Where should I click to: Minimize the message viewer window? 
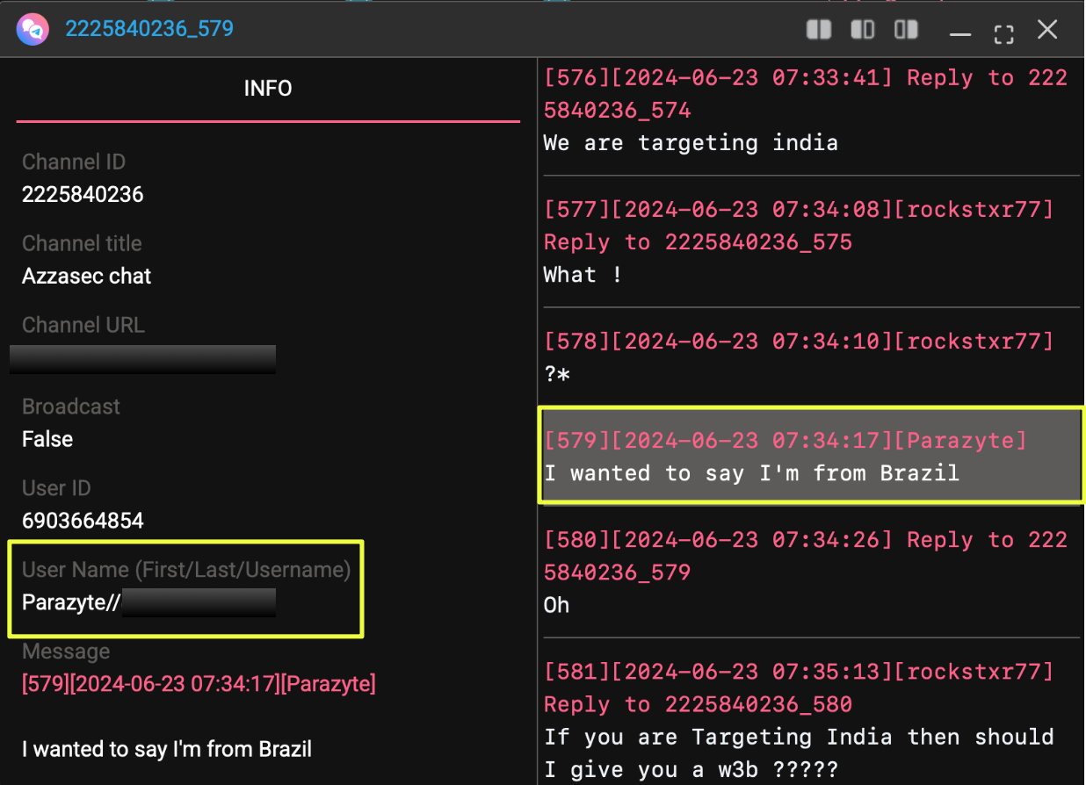[960, 32]
